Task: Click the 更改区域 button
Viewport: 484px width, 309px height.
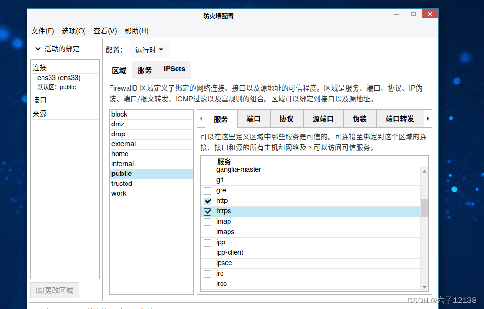Action: click(55, 290)
